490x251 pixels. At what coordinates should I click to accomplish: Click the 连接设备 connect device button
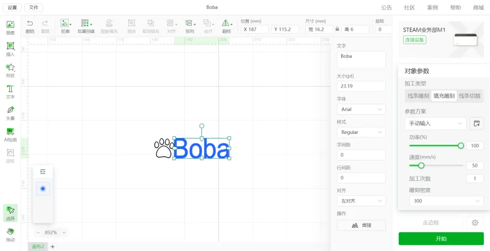click(415, 40)
